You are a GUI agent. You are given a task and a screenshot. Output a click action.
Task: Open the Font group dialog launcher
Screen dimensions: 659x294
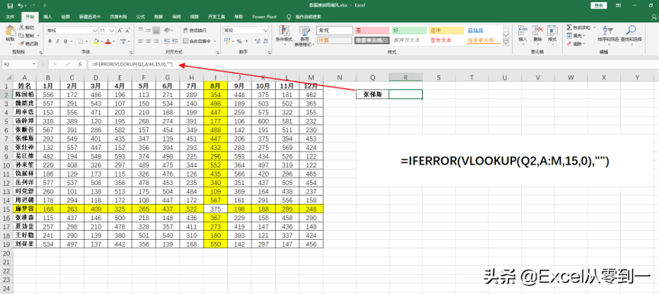pos(132,53)
